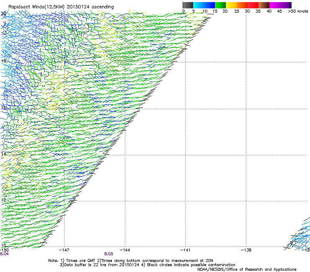This screenshot has height=272, width=310.
Task: Click longitude label '-138' on bottom axis
Action: pyautogui.click(x=246, y=250)
